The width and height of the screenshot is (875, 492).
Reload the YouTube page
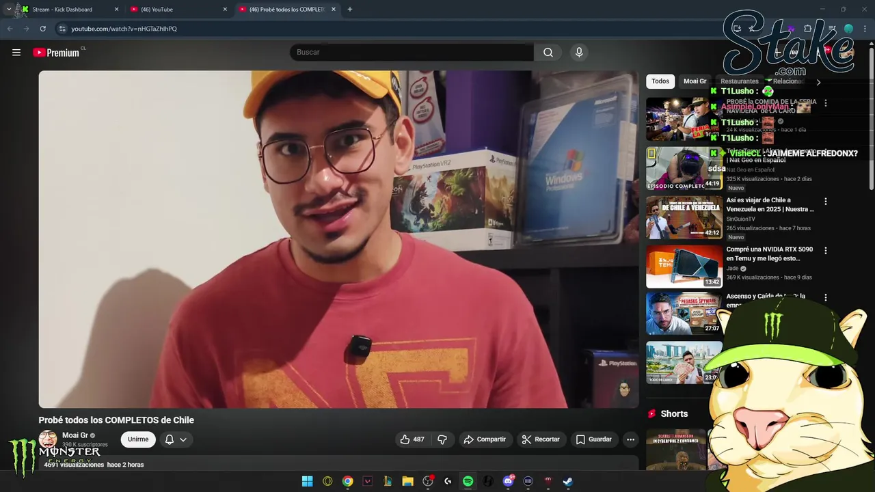click(42, 29)
